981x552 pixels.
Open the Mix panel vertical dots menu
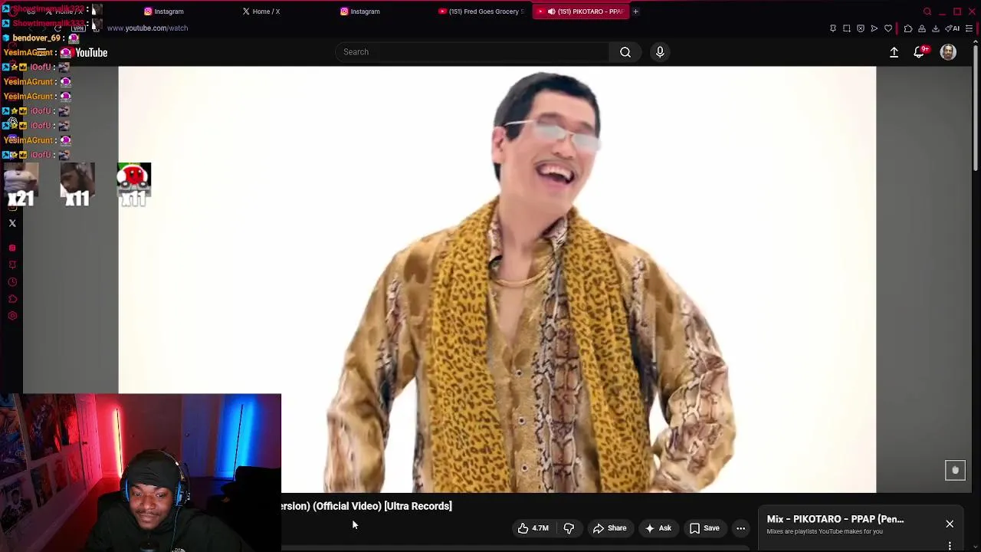(950, 546)
